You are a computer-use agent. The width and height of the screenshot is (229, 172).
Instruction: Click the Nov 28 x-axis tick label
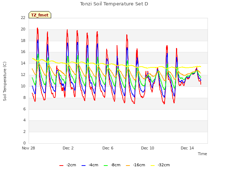(29, 148)
